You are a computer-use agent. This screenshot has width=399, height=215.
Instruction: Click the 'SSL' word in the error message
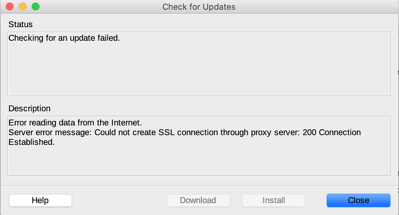166,132
